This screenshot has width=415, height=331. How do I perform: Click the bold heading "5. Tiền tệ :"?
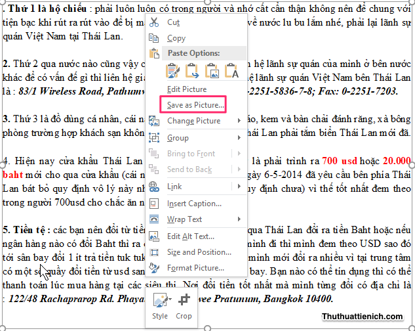(26, 230)
